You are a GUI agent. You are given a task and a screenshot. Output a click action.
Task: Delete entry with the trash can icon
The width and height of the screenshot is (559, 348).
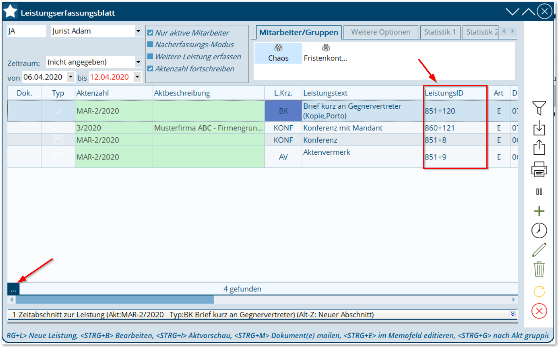539,269
